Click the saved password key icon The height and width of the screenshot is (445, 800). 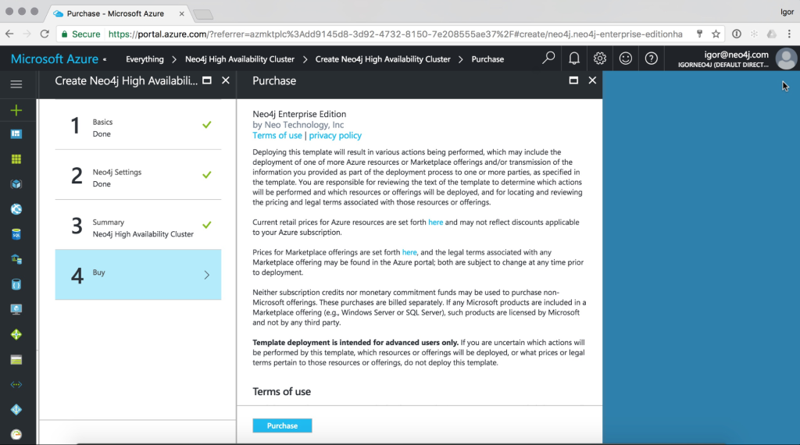pyautogui.click(x=699, y=34)
